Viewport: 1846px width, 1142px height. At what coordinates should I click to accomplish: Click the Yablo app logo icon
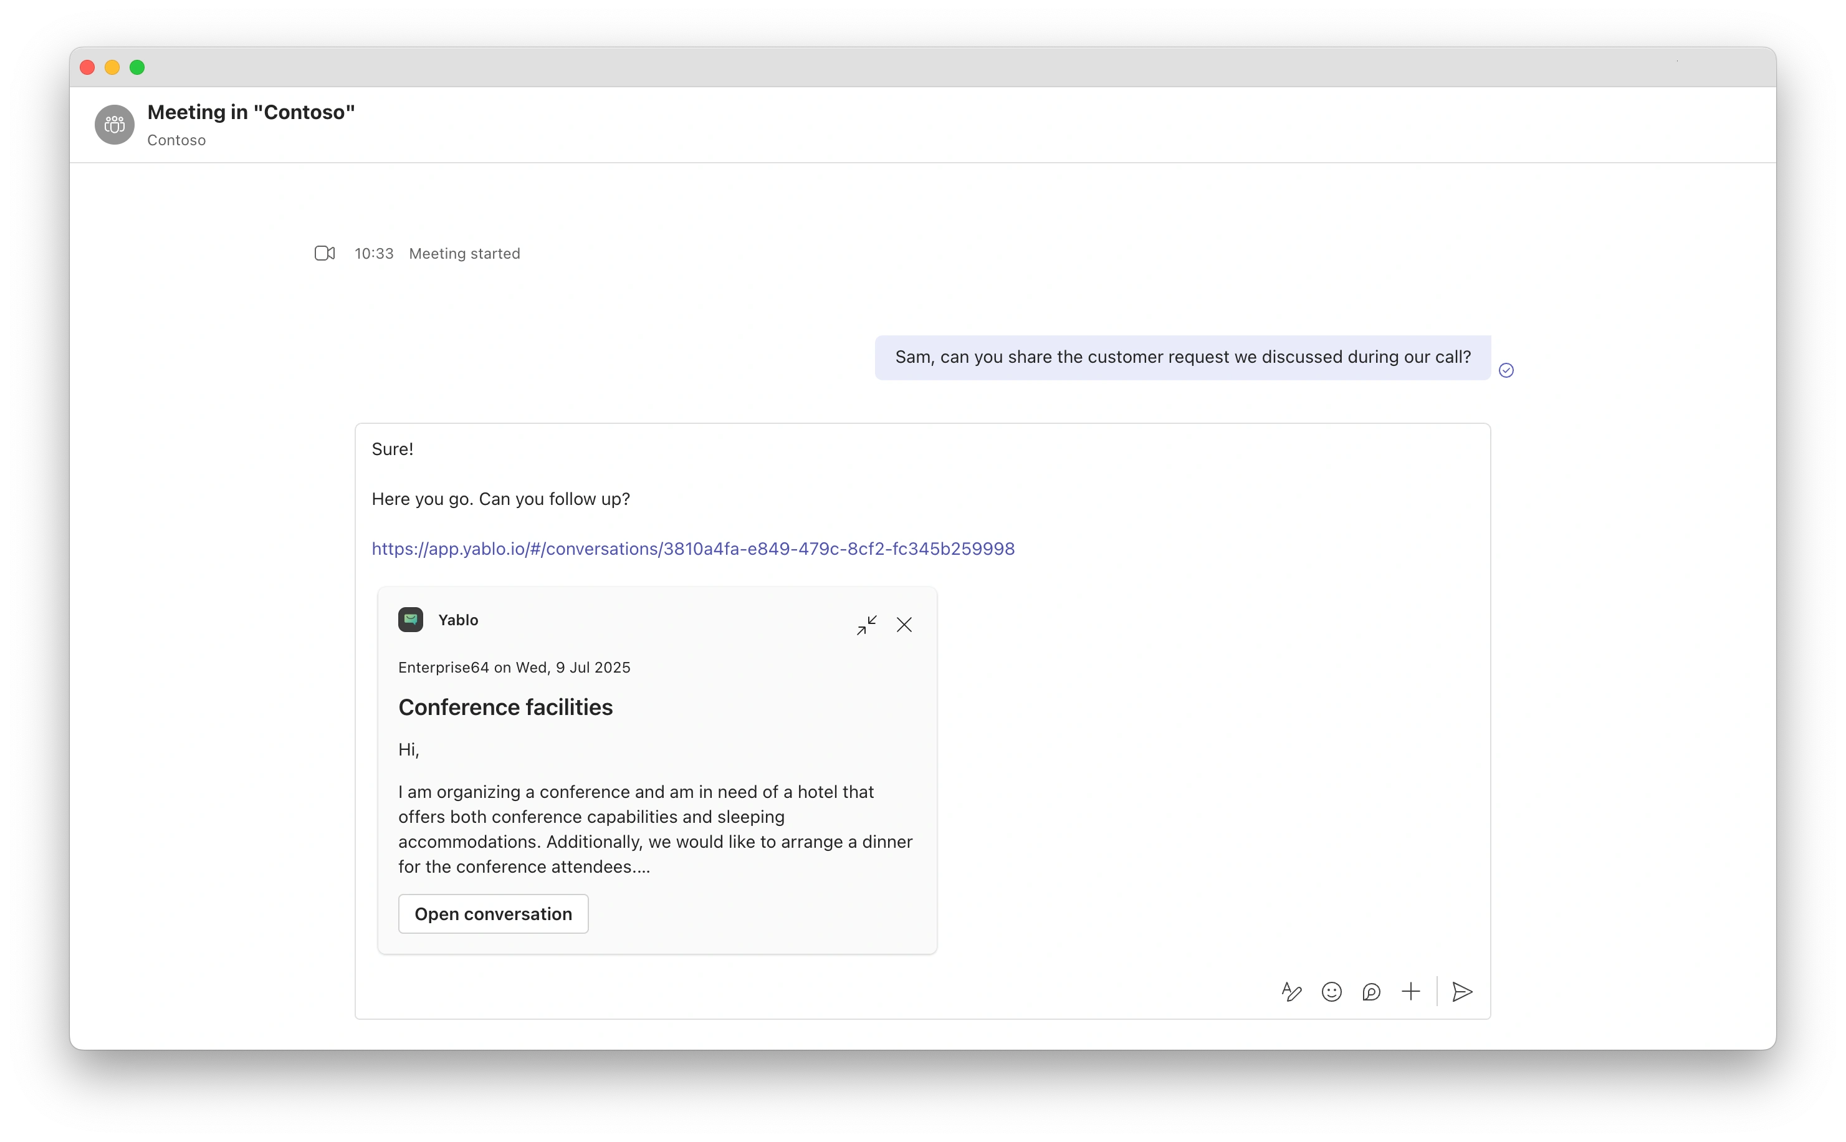point(411,620)
